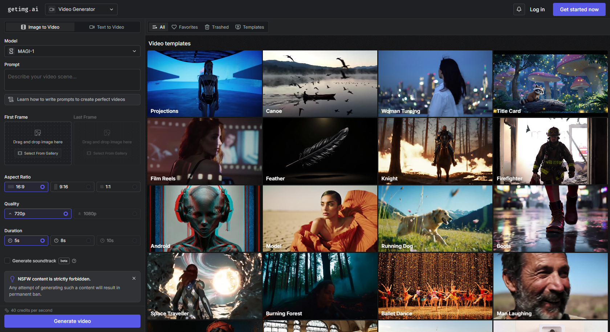Viewport: 610px width, 332px height.
Task: Click the Log in link
Action: click(537, 9)
